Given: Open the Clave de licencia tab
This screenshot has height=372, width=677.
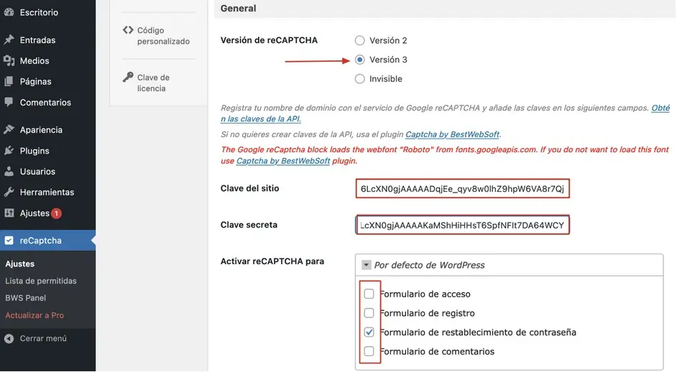Looking at the screenshot, I should pos(152,83).
